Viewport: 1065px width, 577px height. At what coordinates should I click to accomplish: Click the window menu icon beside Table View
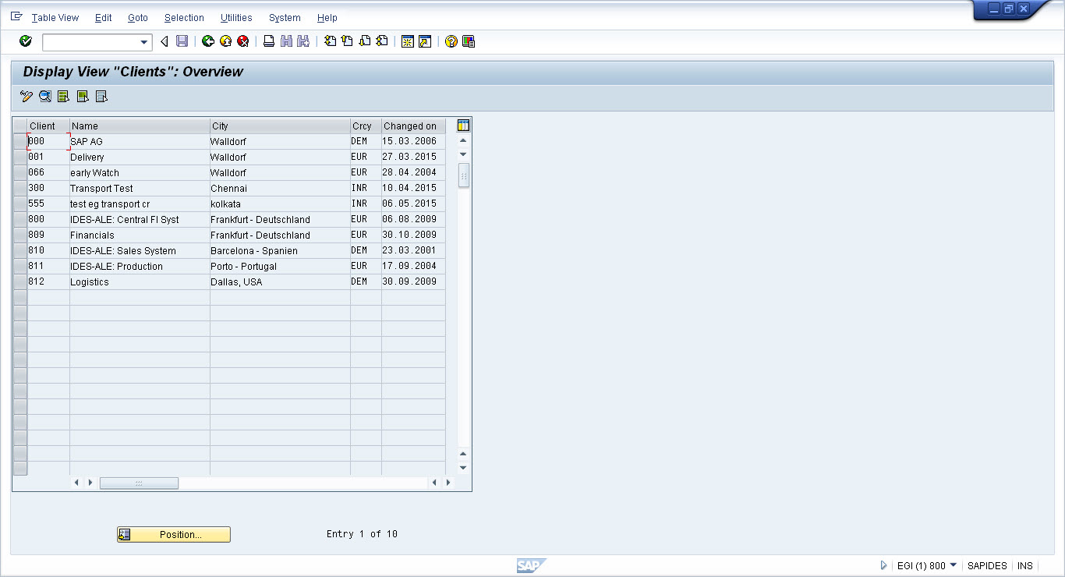(x=16, y=16)
